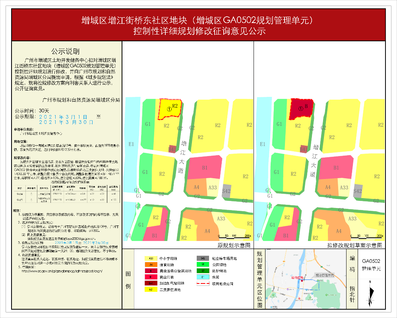Click the title line 控制性详细规划修改征询意见公示
The image size is (397, 318).
pos(199,31)
